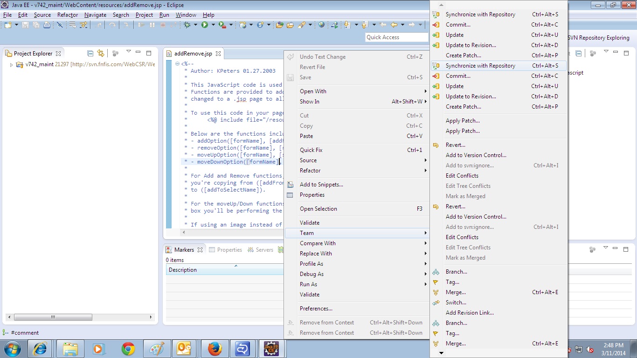Collapse All in Project Explorer
637x358 pixels.
tap(90, 54)
